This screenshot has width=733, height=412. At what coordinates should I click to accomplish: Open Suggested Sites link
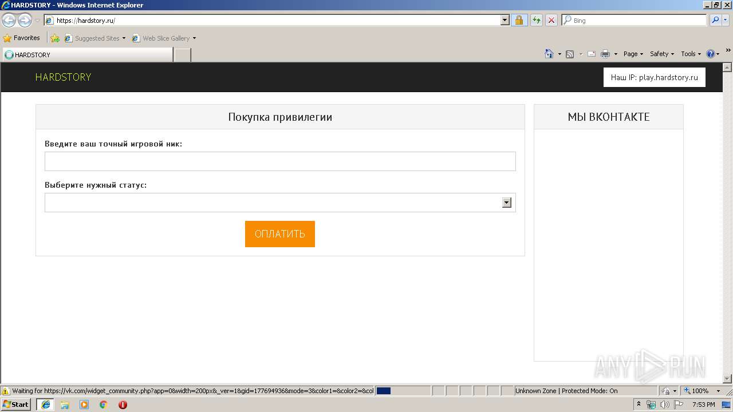(94, 38)
